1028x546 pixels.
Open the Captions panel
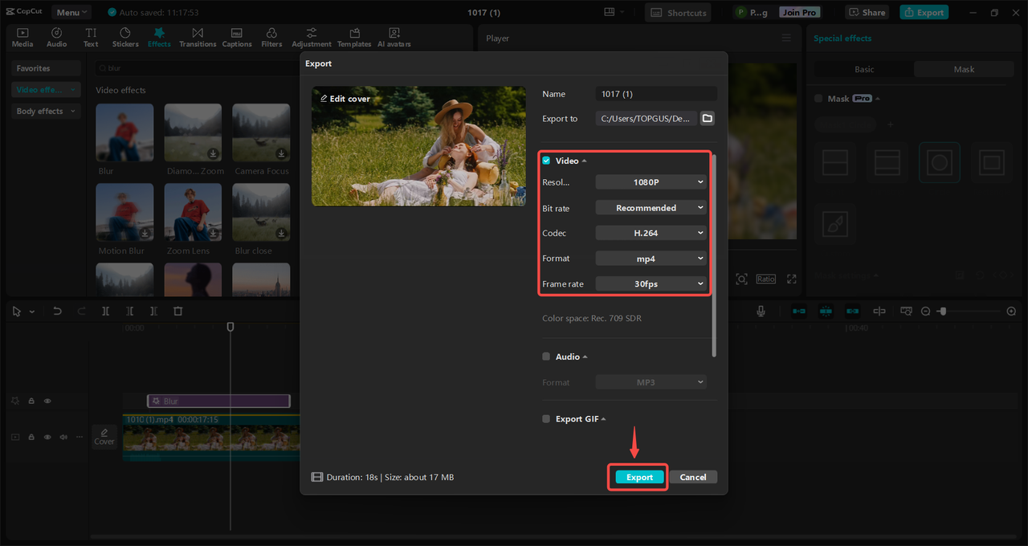coord(237,37)
